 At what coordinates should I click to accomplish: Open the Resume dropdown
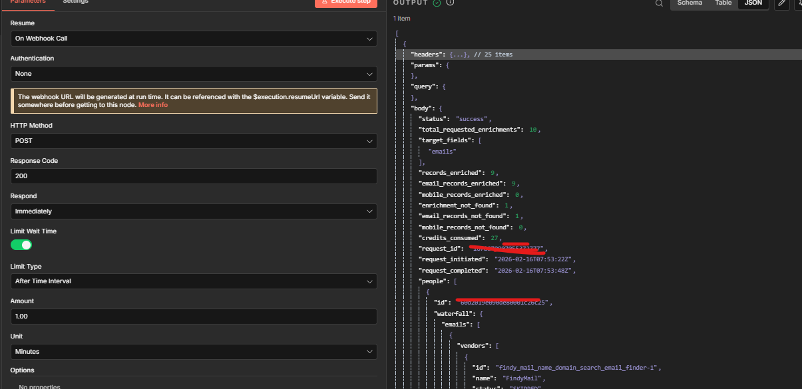point(193,39)
